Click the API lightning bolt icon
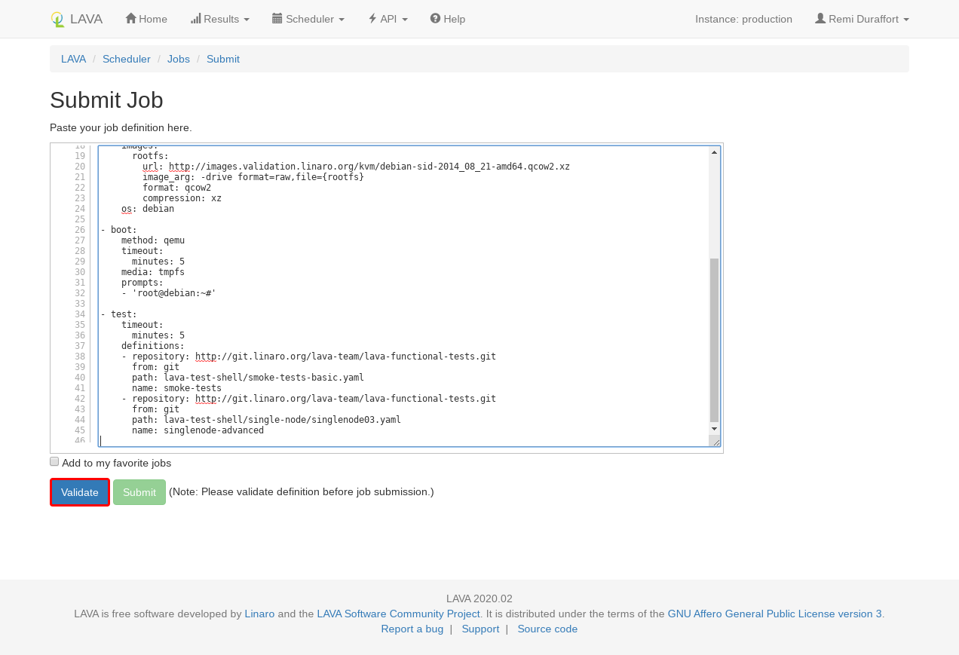The image size is (959, 655). (372, 19)
